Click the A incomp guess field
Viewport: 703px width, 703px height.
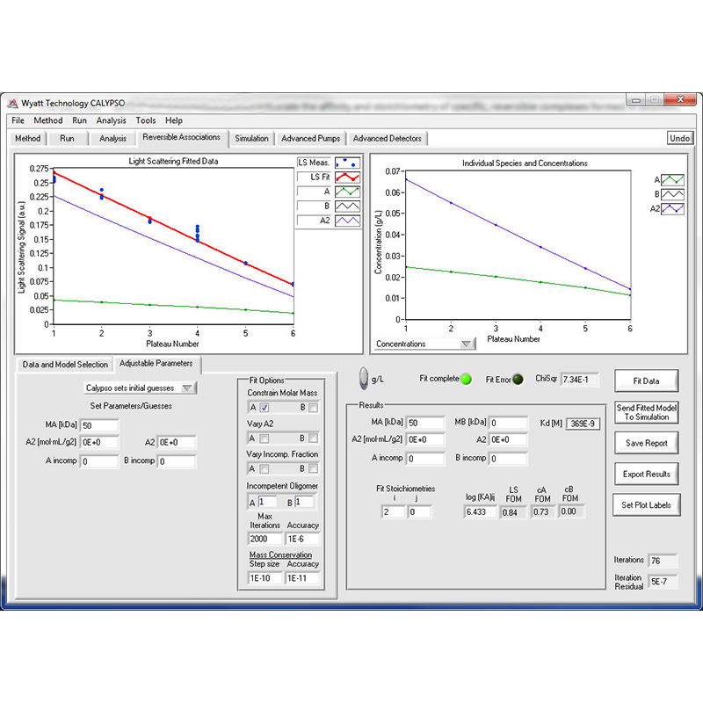99,461
